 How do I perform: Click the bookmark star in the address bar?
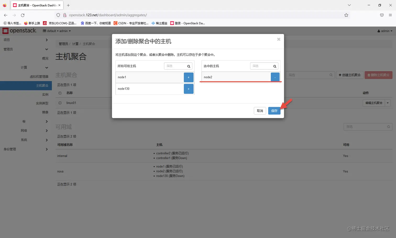(x=346, y=15)
